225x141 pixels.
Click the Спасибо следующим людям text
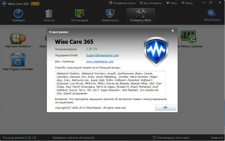(x=88, y=68)
